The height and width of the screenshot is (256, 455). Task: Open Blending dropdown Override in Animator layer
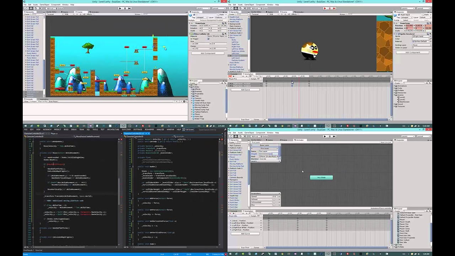[x=268, y=159]
